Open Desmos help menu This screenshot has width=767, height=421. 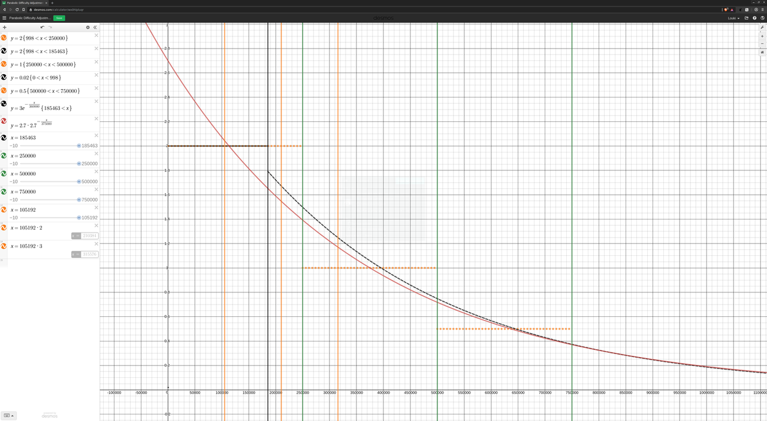(754, 18)
